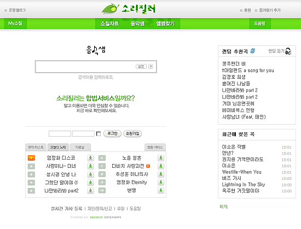Click 랜덤 듣기 link

(276, 51)
